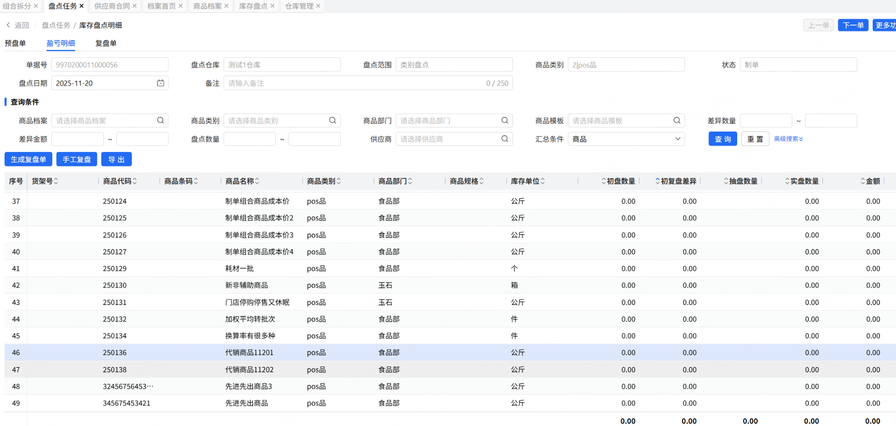Click the 生成复盘单 button
The height and width of the screenshot is (426, 896).
coord(28,159)
